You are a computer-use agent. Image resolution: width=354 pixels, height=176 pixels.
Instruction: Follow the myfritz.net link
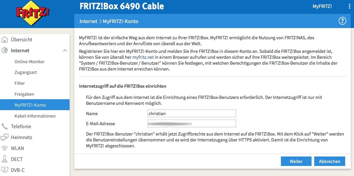click(x=143, y=57)
